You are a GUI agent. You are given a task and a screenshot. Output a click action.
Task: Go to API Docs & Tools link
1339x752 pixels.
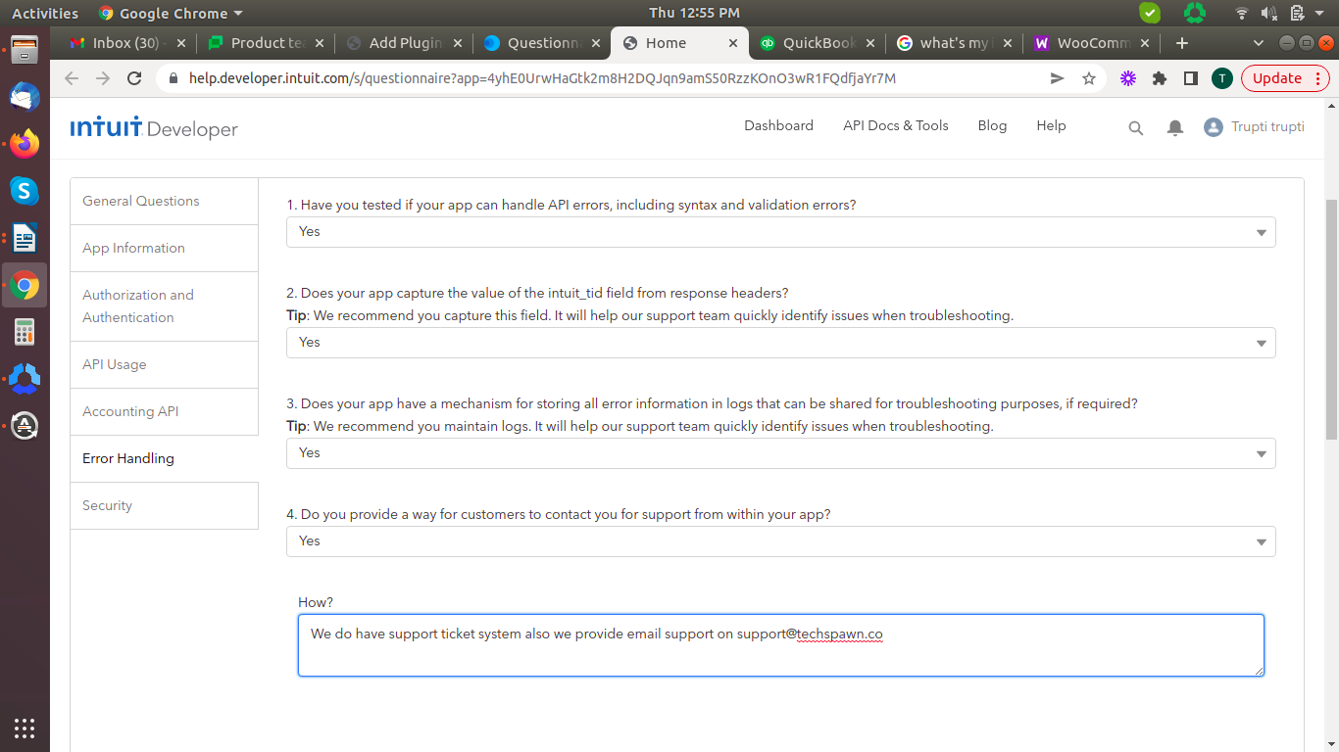coord(895,125)
